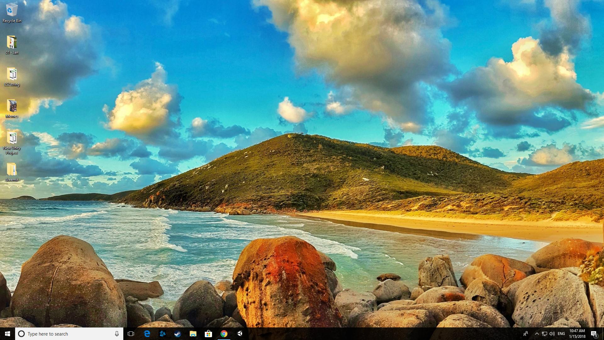Image resolution: width=604 pixels, height=340 pixels.
Task: Open the Battle.net app in taskbar
Action: [x=162, y=334]
